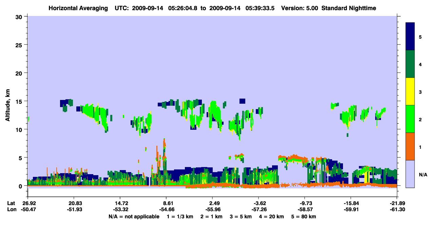This screenshot has height=226, width=441.
Task: Click the y-axis tick label 5
Action: pyautogui.click(x=21, y=158)
